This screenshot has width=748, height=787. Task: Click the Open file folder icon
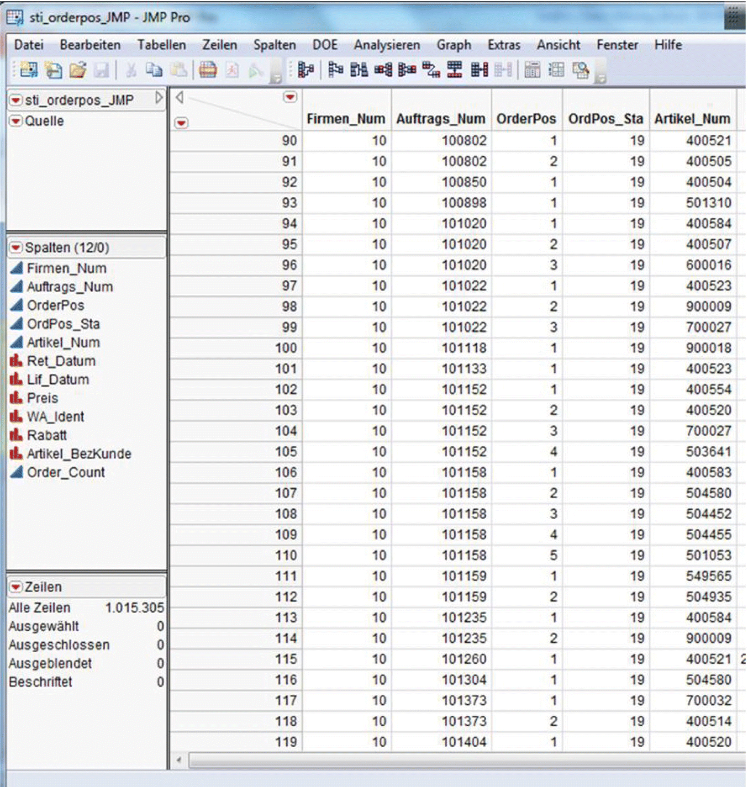(78, 70)
